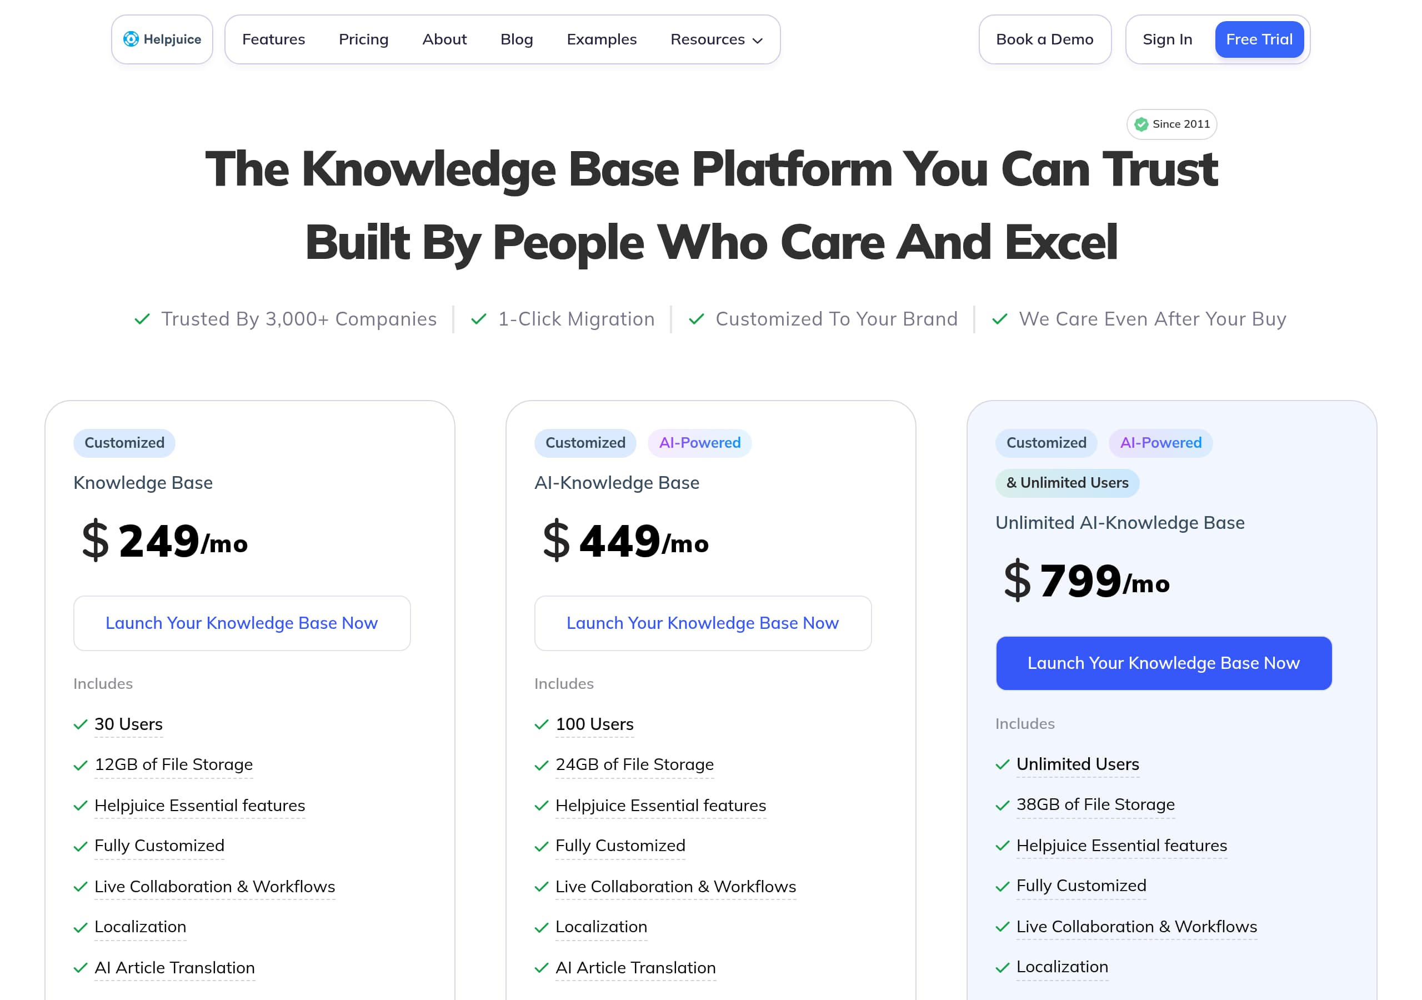Viewport: 1422px width, 1000px height.
Task: Click the checkmark next to AI Article Translation
Action: tap(81, 968)
